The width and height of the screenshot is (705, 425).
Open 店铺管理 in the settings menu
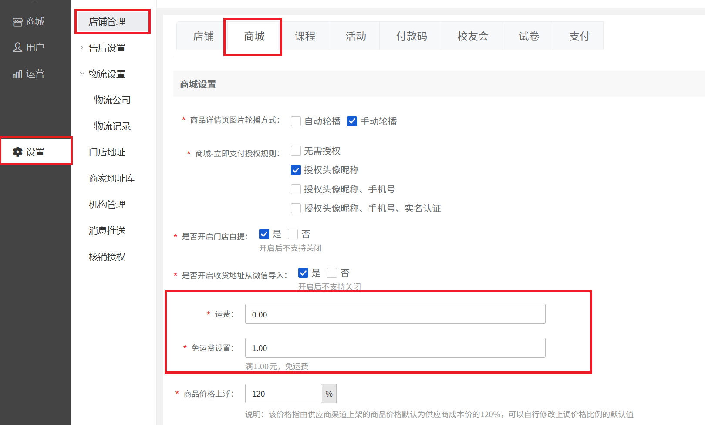107,22
